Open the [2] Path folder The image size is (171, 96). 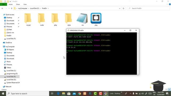9,30
